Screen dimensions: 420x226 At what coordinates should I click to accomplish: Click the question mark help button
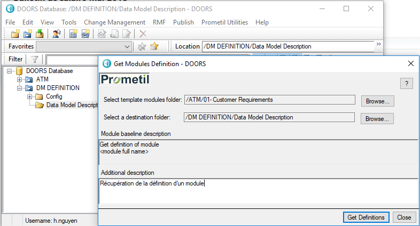[x=407, y=84]
